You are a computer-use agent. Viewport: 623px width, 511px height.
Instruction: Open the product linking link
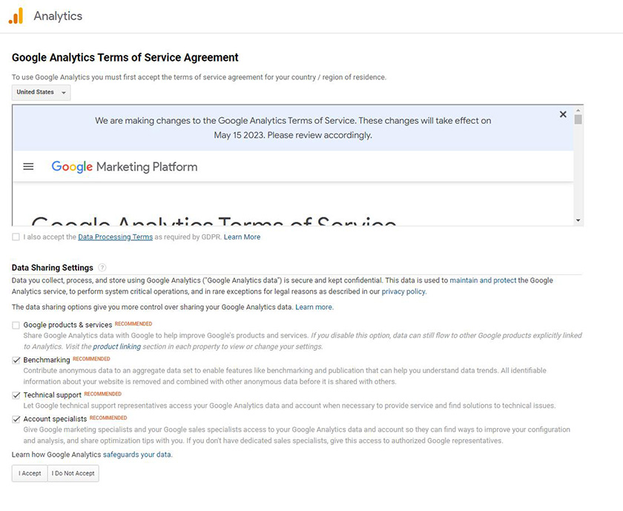pyautogui.click(x=117, y=346)
